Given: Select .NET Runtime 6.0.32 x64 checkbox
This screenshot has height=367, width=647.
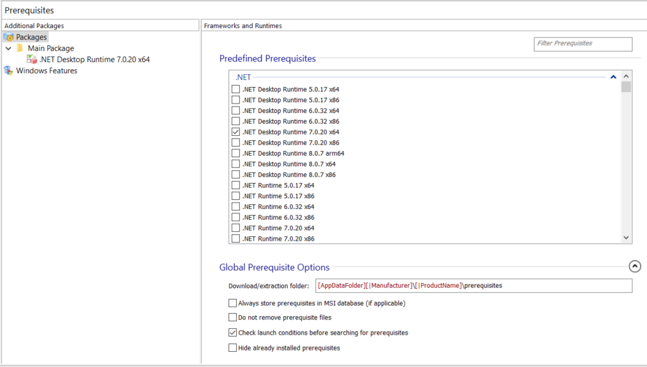Looking at the screenshot, I should pos(236,207).
